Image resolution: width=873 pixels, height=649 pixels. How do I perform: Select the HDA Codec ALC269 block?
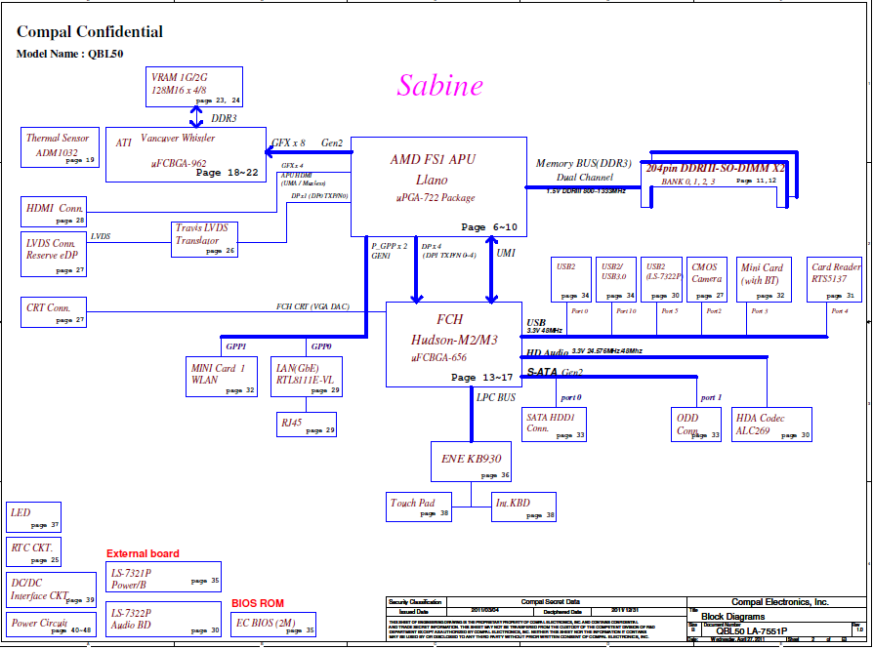coord(771,425)
